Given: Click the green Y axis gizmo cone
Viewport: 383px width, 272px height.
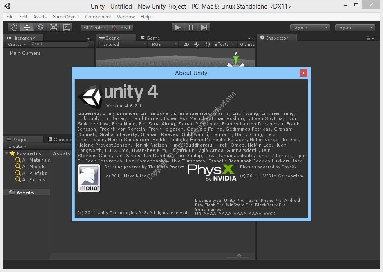Looking at the screenshot, I should [236, 60].
